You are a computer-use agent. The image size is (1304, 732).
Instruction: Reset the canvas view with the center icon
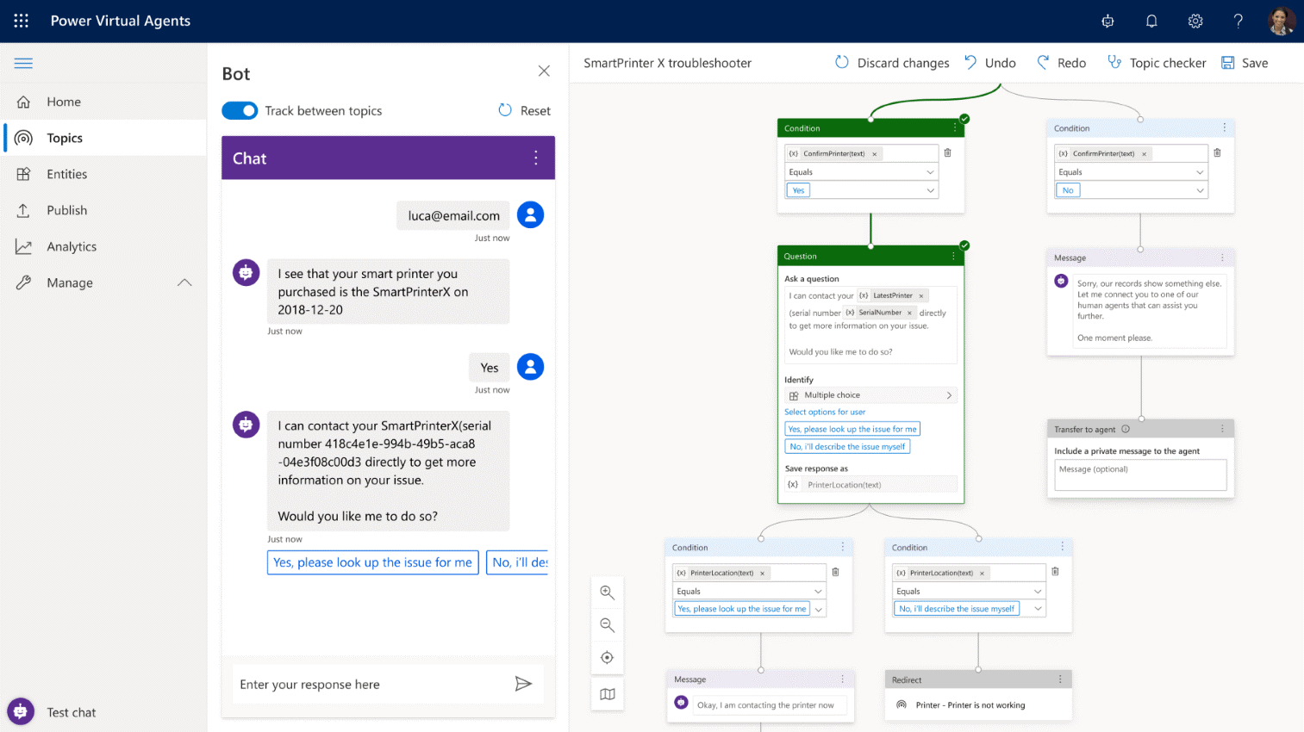[x=607, y=658]
